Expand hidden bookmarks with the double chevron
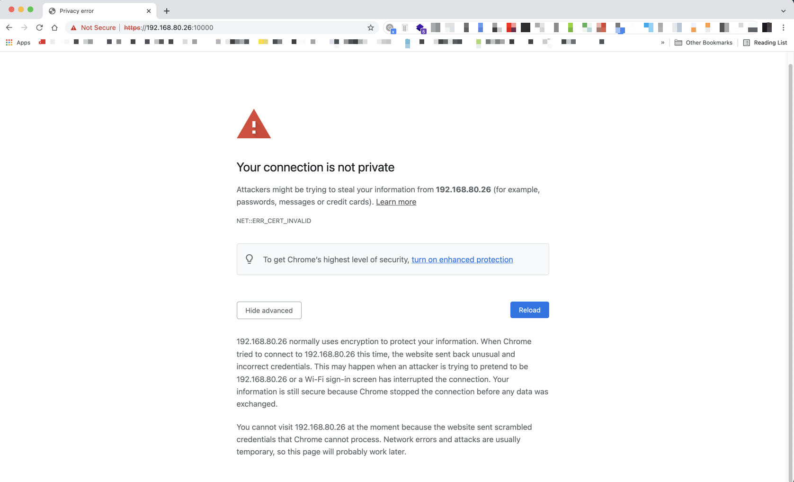 pos(662,43)
